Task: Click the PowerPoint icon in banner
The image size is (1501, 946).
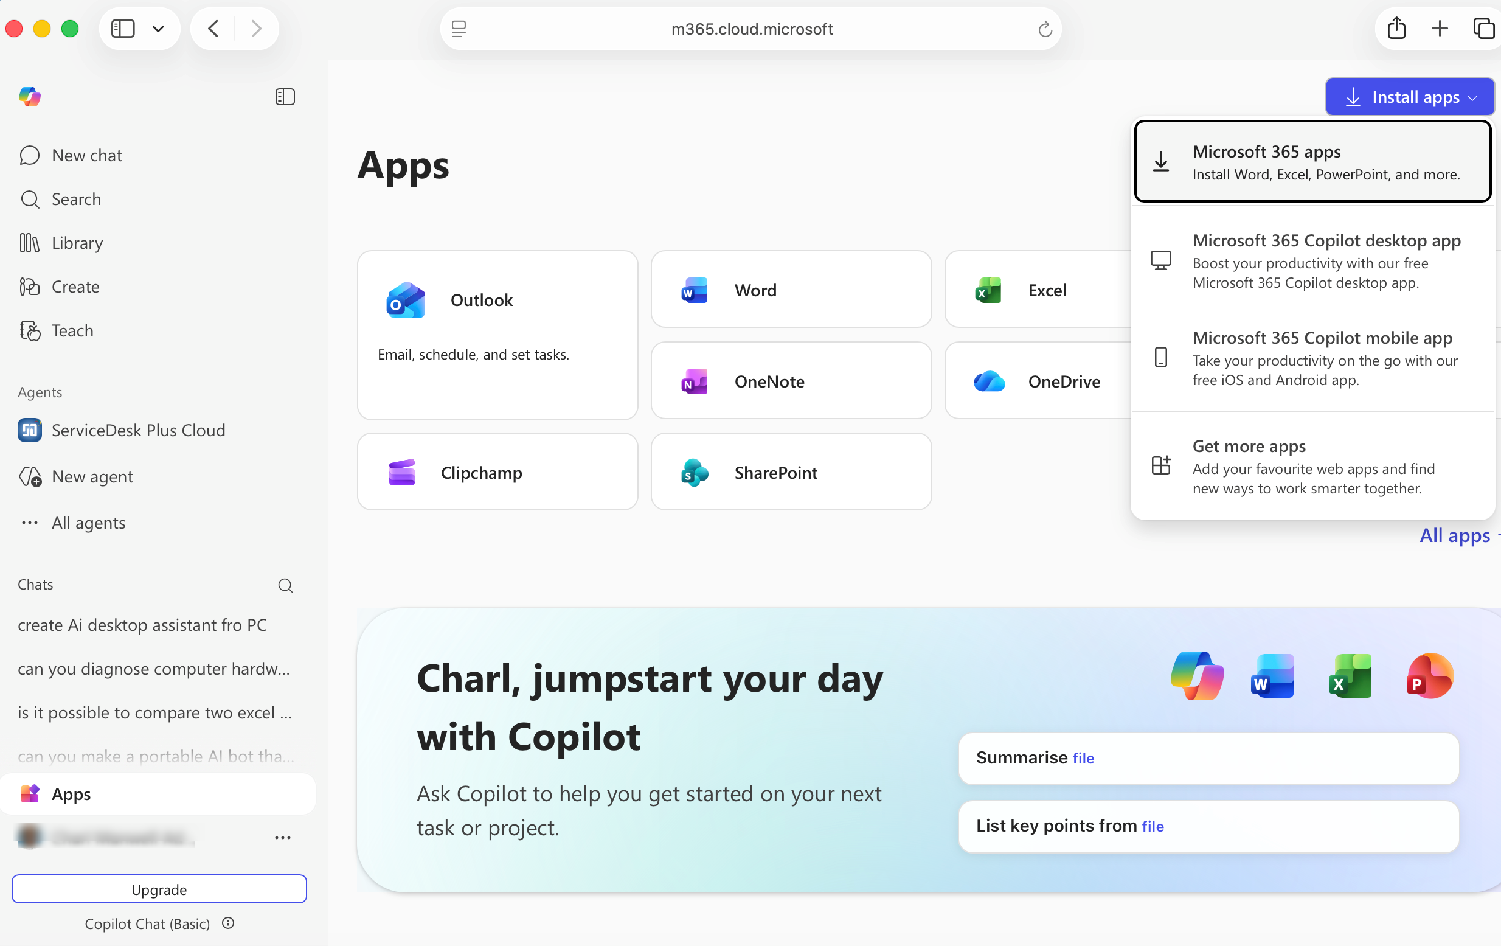Action: (x=1430, y=676)
